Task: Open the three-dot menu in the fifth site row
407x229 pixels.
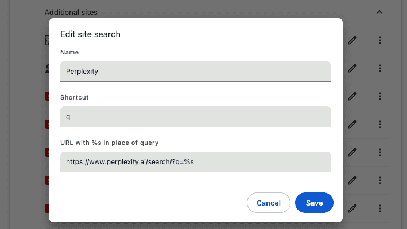Action: [x=380, y=152]
